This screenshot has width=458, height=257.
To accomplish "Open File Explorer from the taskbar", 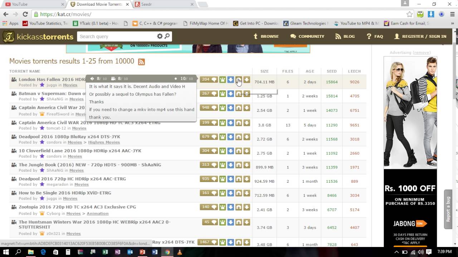I will point(31,252).
